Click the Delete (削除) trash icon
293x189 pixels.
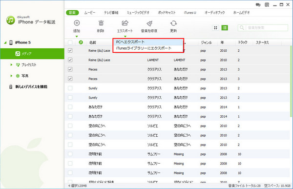[x=101, y=23]
